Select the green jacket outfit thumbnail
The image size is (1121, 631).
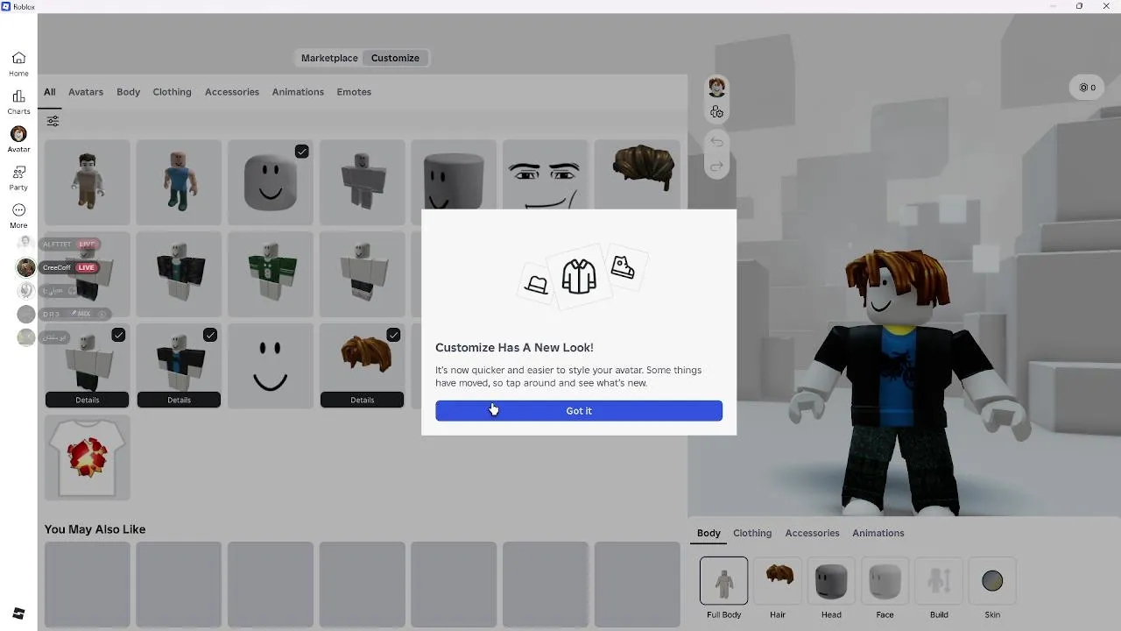click(270, 274)
